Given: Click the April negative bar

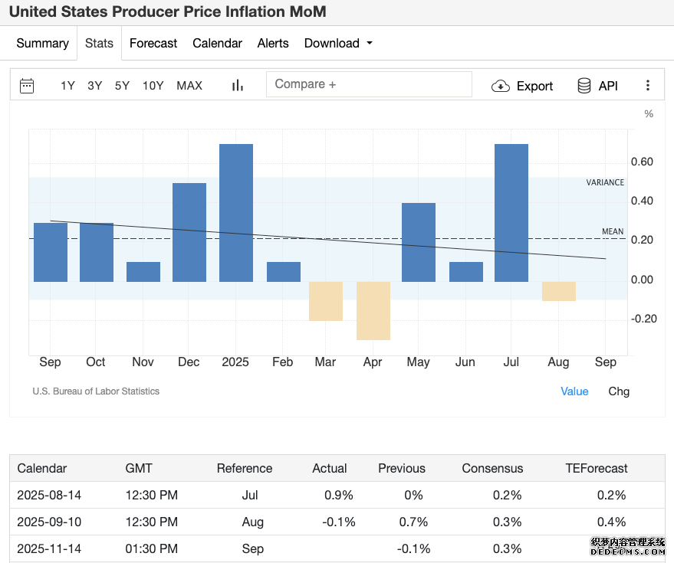Looking at the screenshot, I should pyautogui.click(x=373, y=311).
